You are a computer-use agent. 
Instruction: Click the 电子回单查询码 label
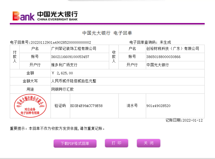[x=143, y=42]
